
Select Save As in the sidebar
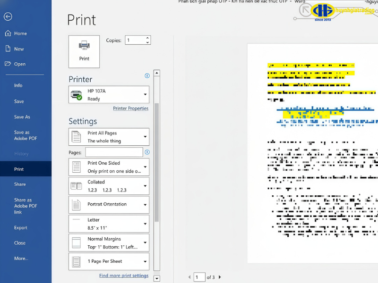click(x=22, y=117)
